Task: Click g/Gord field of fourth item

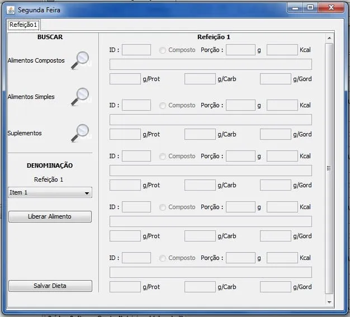Action: pyautogui.click(x=276, y=236)
